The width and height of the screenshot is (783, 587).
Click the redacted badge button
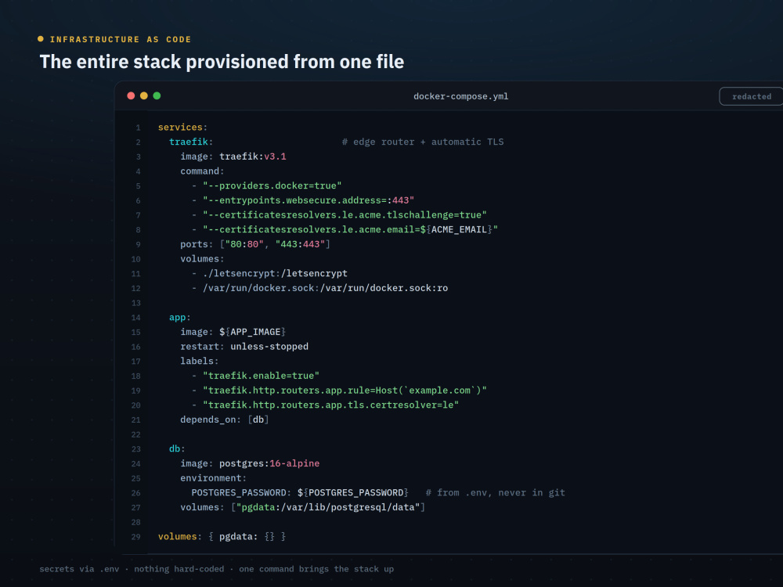[x=751, y=96]
